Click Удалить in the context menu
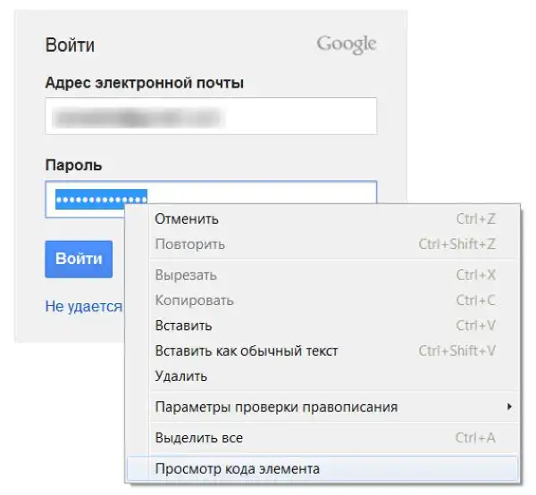The height and width of the screenshot is (495, 536). coord(181,376)
